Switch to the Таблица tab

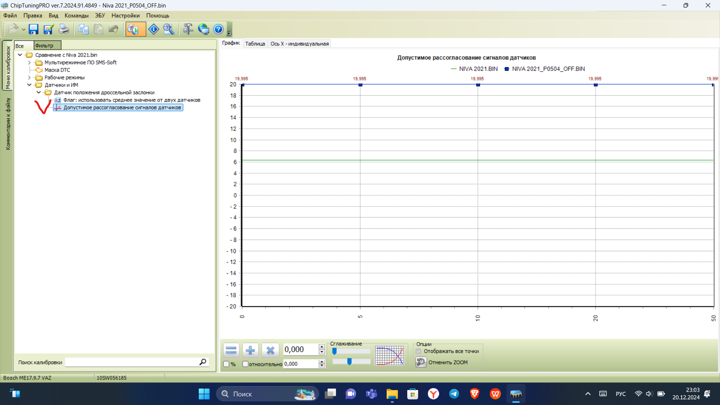click(x=255, y=43)
